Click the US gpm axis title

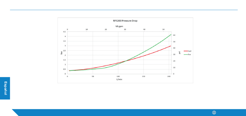click(x=119, y=26)
